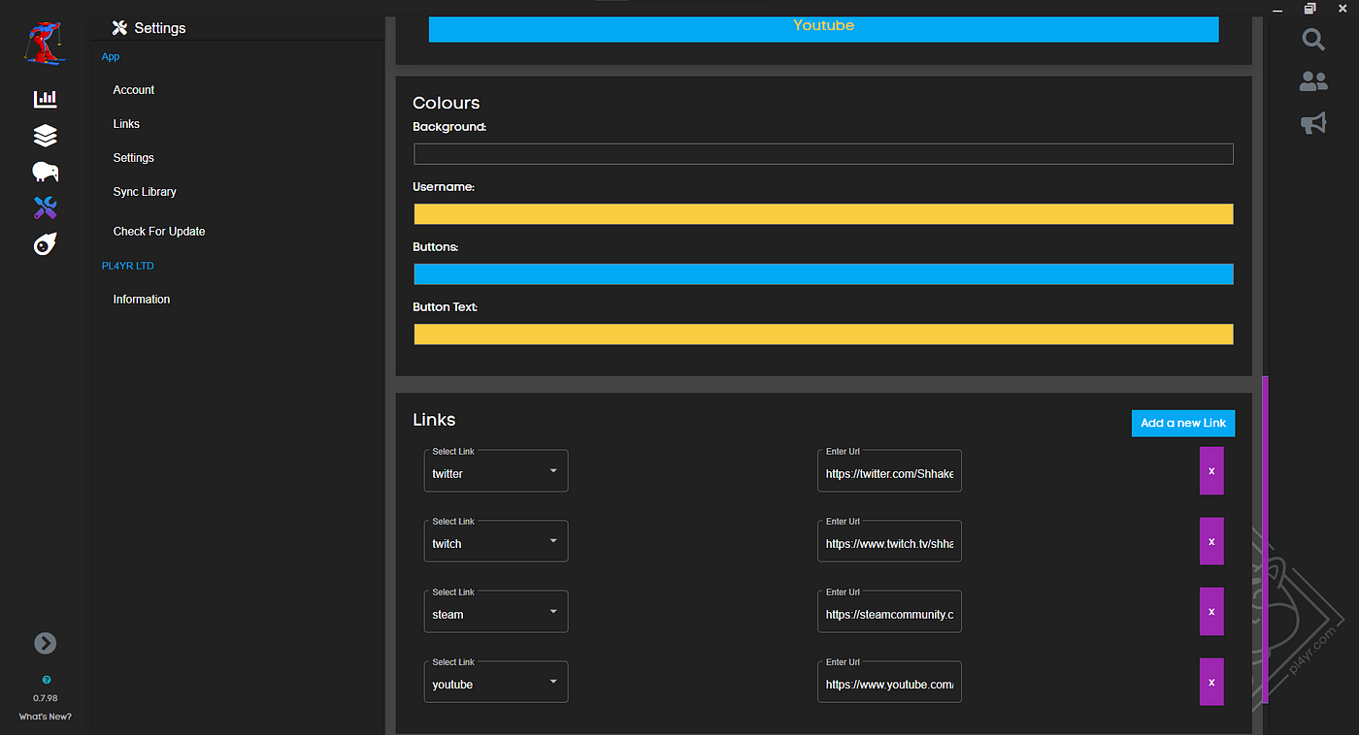Pick the Username colour bar
The image size is (1359, 735).
pos(823,214)
